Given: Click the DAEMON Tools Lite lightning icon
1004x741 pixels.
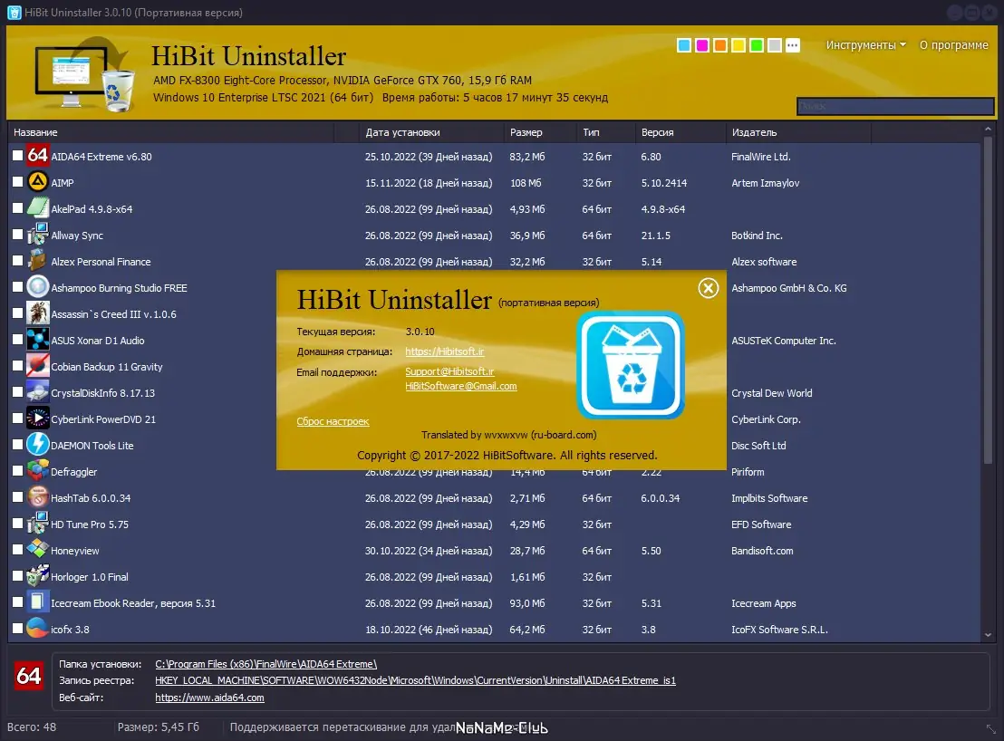Looking at the screenshot, I should point(38,445).
